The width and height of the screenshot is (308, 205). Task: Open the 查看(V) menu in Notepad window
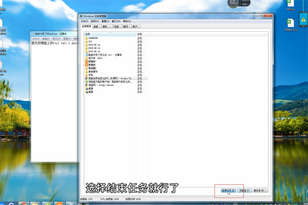coord(67,39)
